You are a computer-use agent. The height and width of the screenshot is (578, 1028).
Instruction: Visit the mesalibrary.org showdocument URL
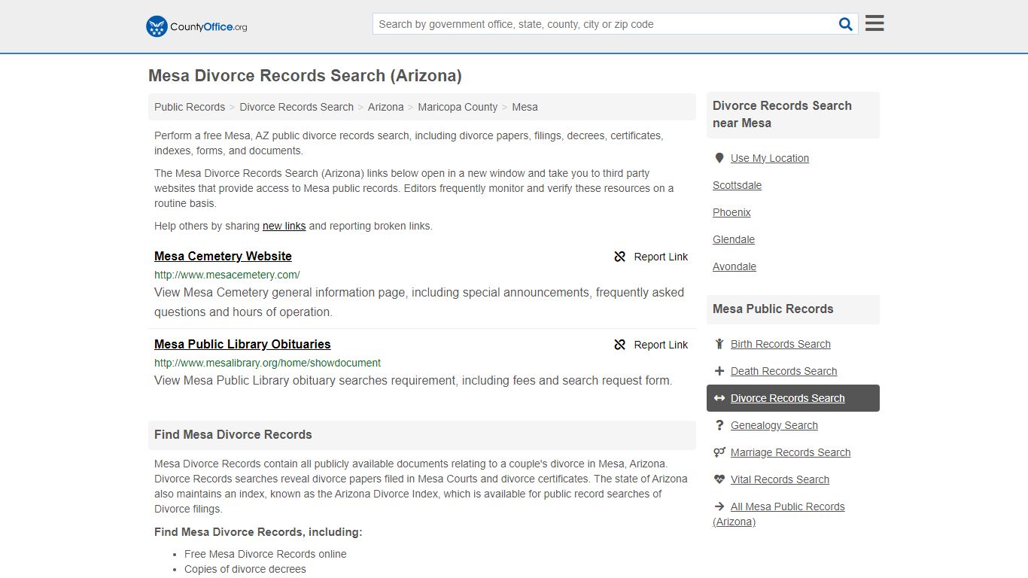click(x=267, y=363)
